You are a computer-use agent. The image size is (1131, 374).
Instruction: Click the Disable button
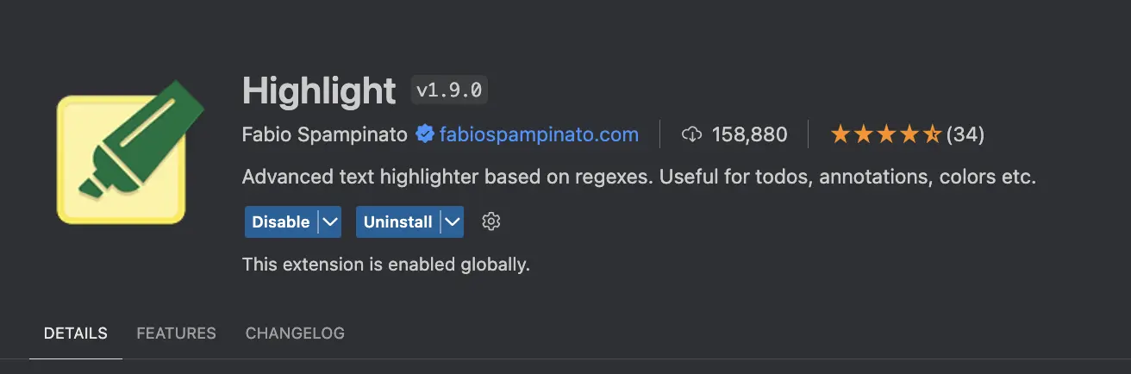[281, 221]
